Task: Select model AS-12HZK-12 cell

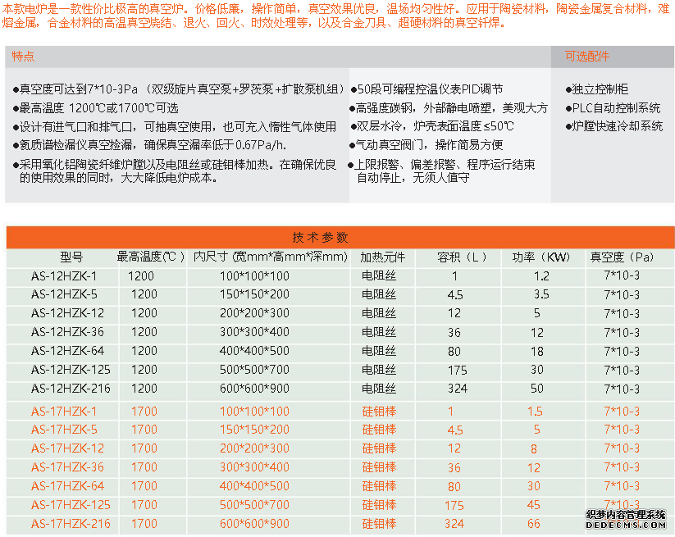Action: 67,313
